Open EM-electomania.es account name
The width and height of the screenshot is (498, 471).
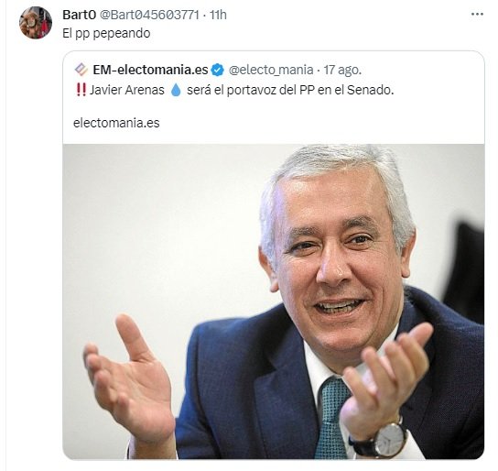point(150,70)
